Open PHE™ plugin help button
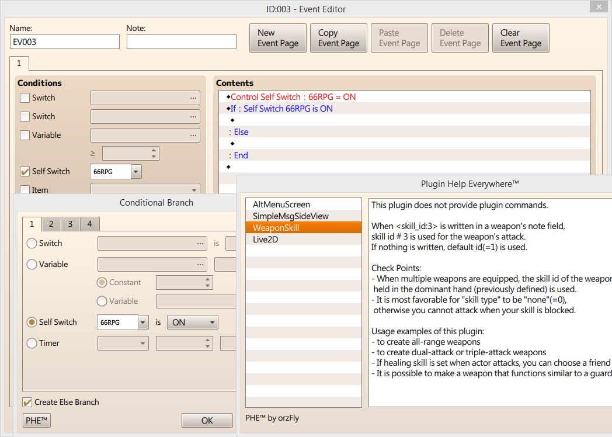 click(37, 420)
